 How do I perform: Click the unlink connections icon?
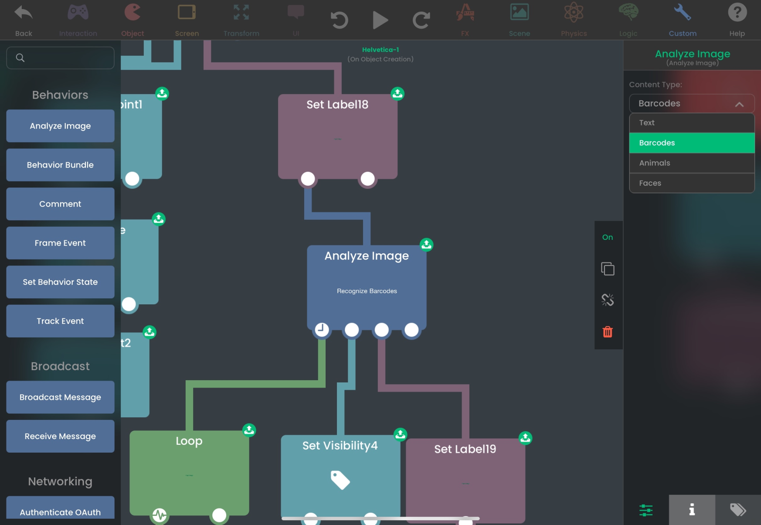[607, 300]
